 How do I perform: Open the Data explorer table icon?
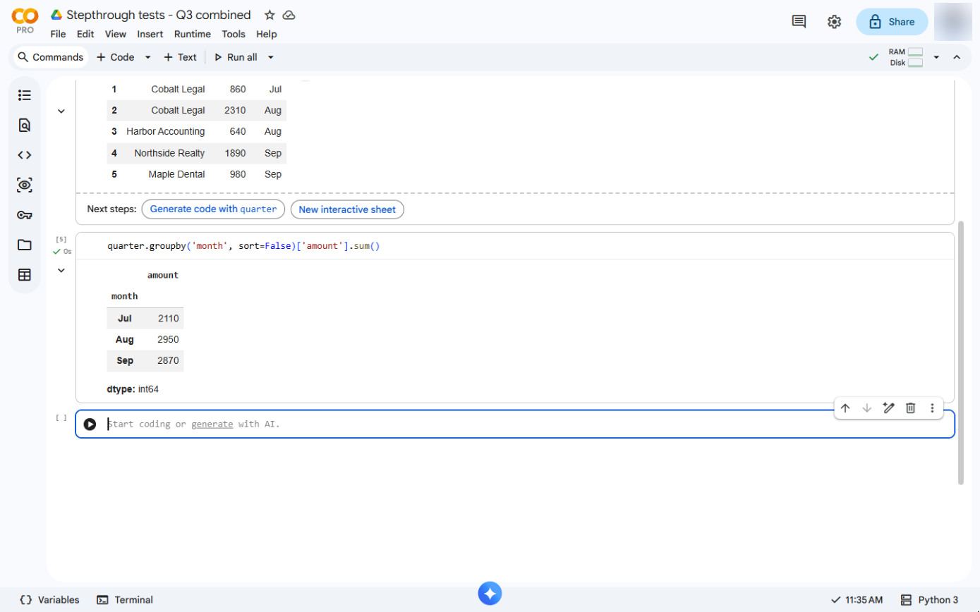tap(25, 275)
